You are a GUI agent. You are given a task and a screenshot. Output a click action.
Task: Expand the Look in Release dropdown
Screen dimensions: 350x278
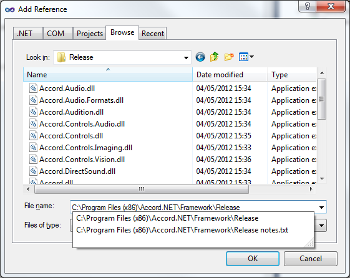click(186, 57)
